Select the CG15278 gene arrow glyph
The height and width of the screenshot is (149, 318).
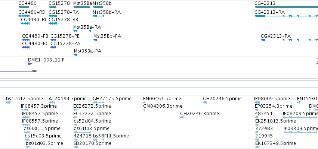52,7
